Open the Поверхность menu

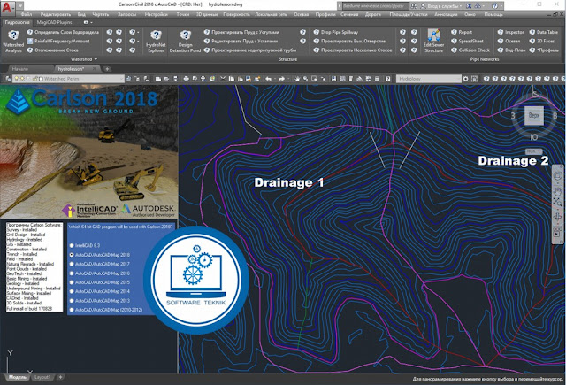(x=236, y=14)
